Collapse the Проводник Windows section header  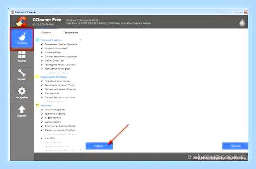(54, 77)
